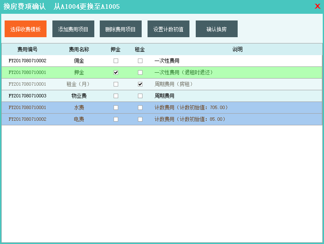Viewport: 324px width, 244px height.
Task: Click the orange 选择收费模板 button
Action: coord(26,29)
